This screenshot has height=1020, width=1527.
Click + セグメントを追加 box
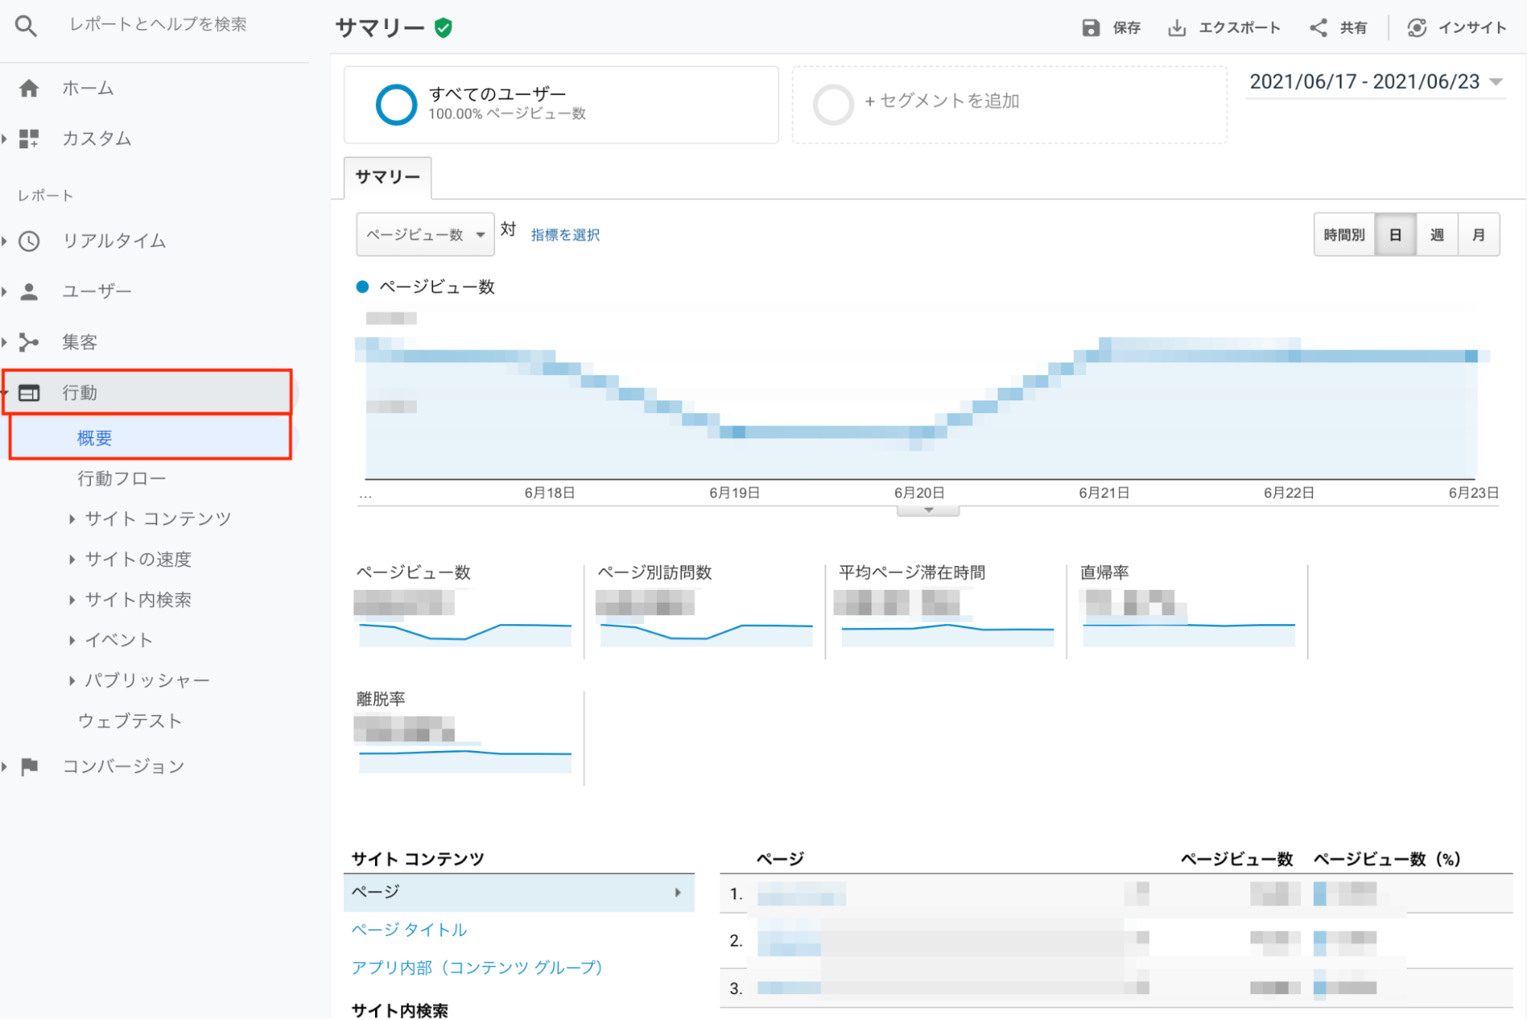coord(1009,105)
